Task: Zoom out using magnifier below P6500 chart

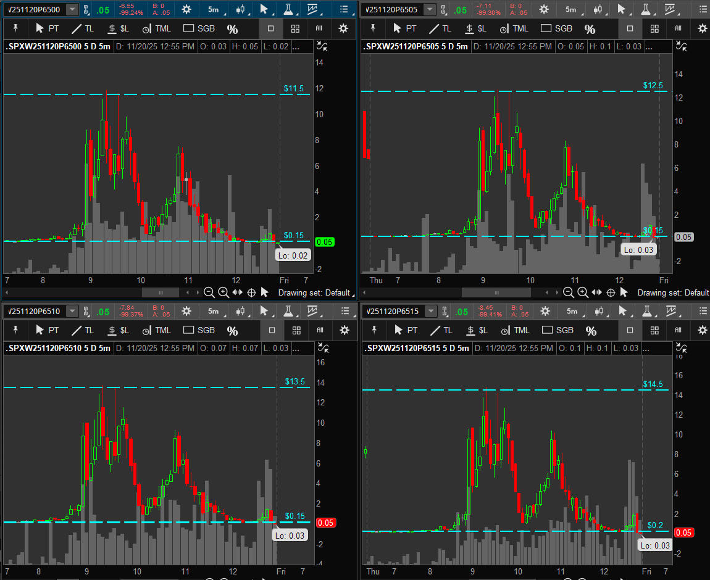Action: point(209,292)
